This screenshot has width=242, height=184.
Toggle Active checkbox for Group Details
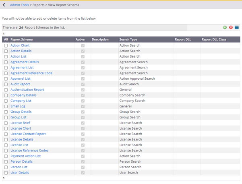click(83, 112)
